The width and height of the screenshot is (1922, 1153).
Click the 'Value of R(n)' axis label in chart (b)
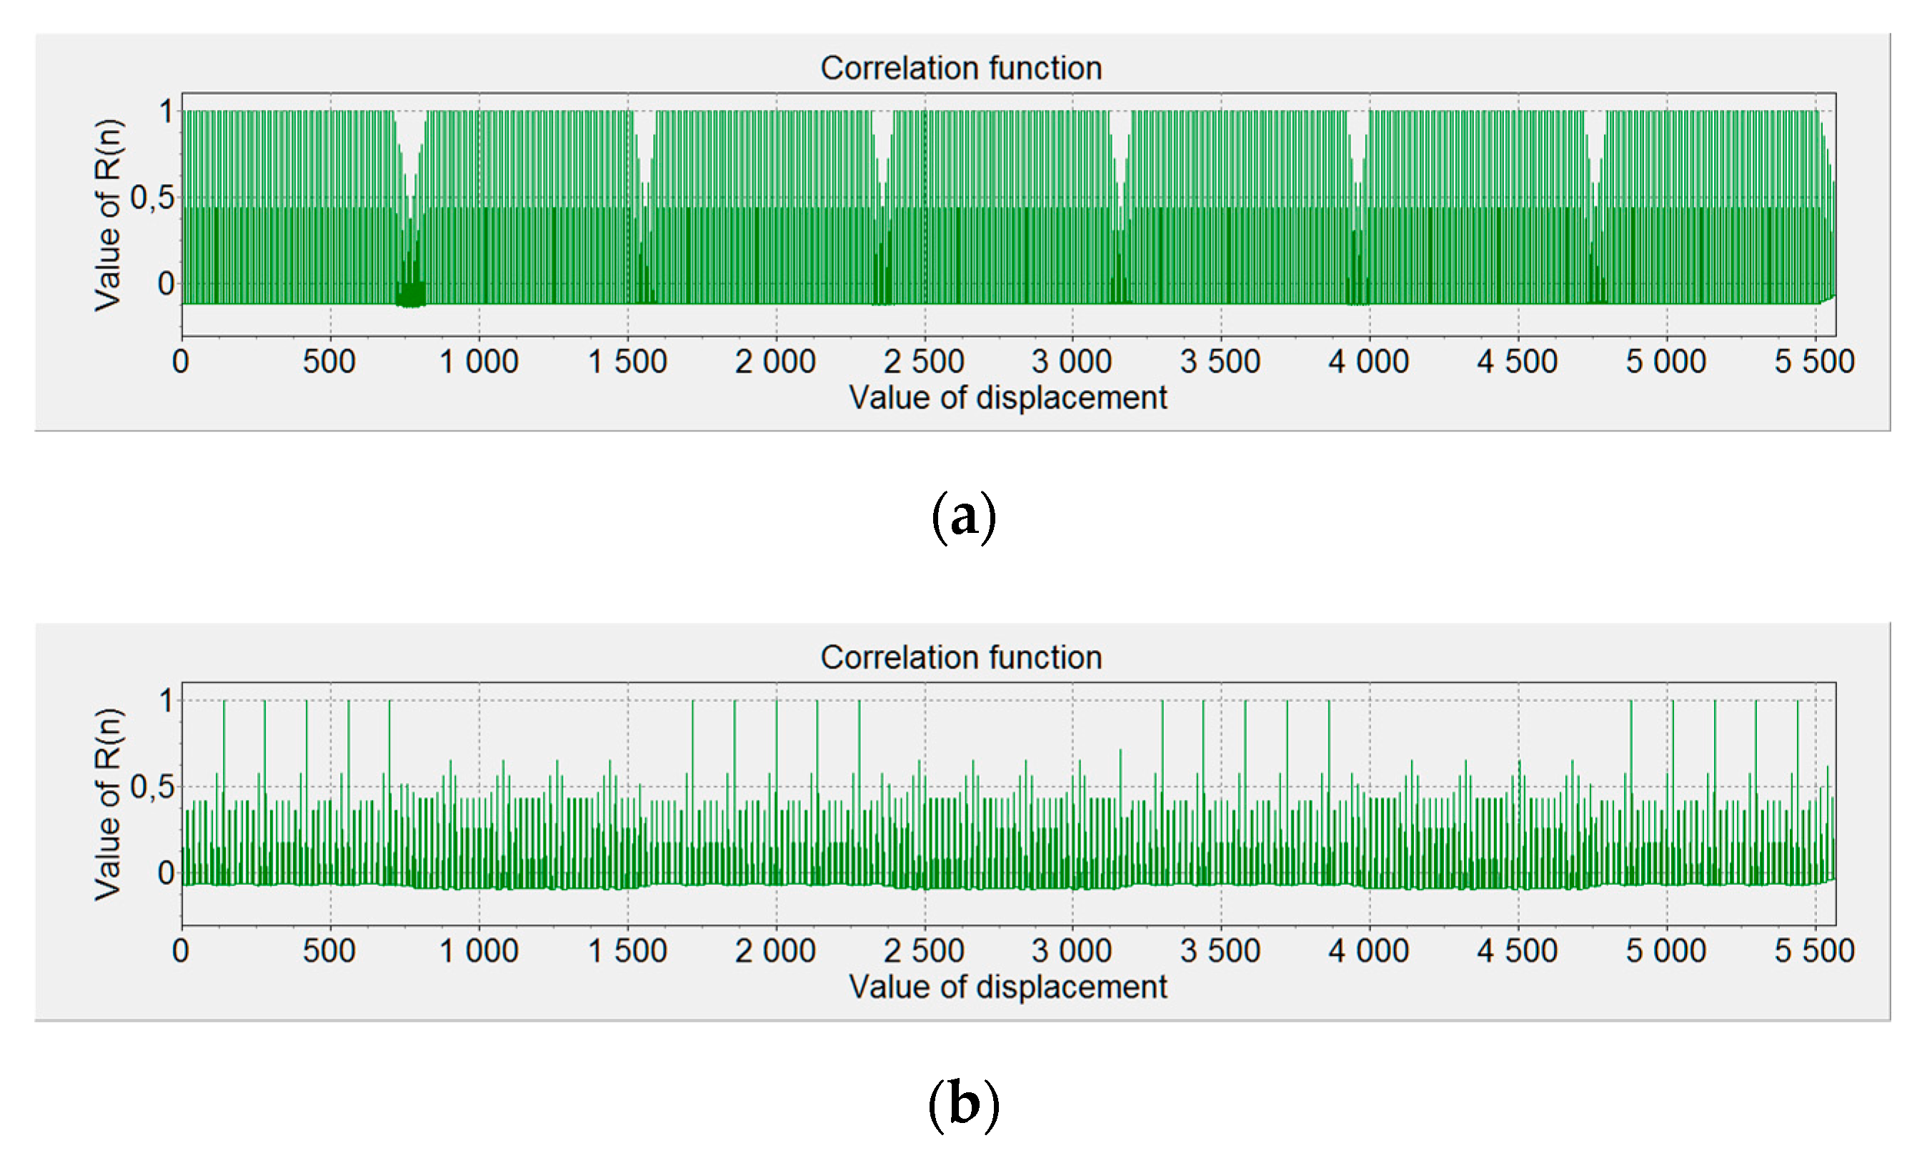click(x=108, y=804)
